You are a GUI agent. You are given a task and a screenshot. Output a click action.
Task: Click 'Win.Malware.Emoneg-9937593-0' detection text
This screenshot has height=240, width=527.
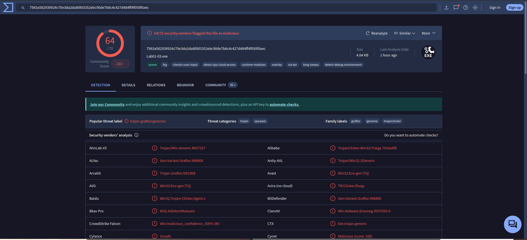(x=364, y=211)
